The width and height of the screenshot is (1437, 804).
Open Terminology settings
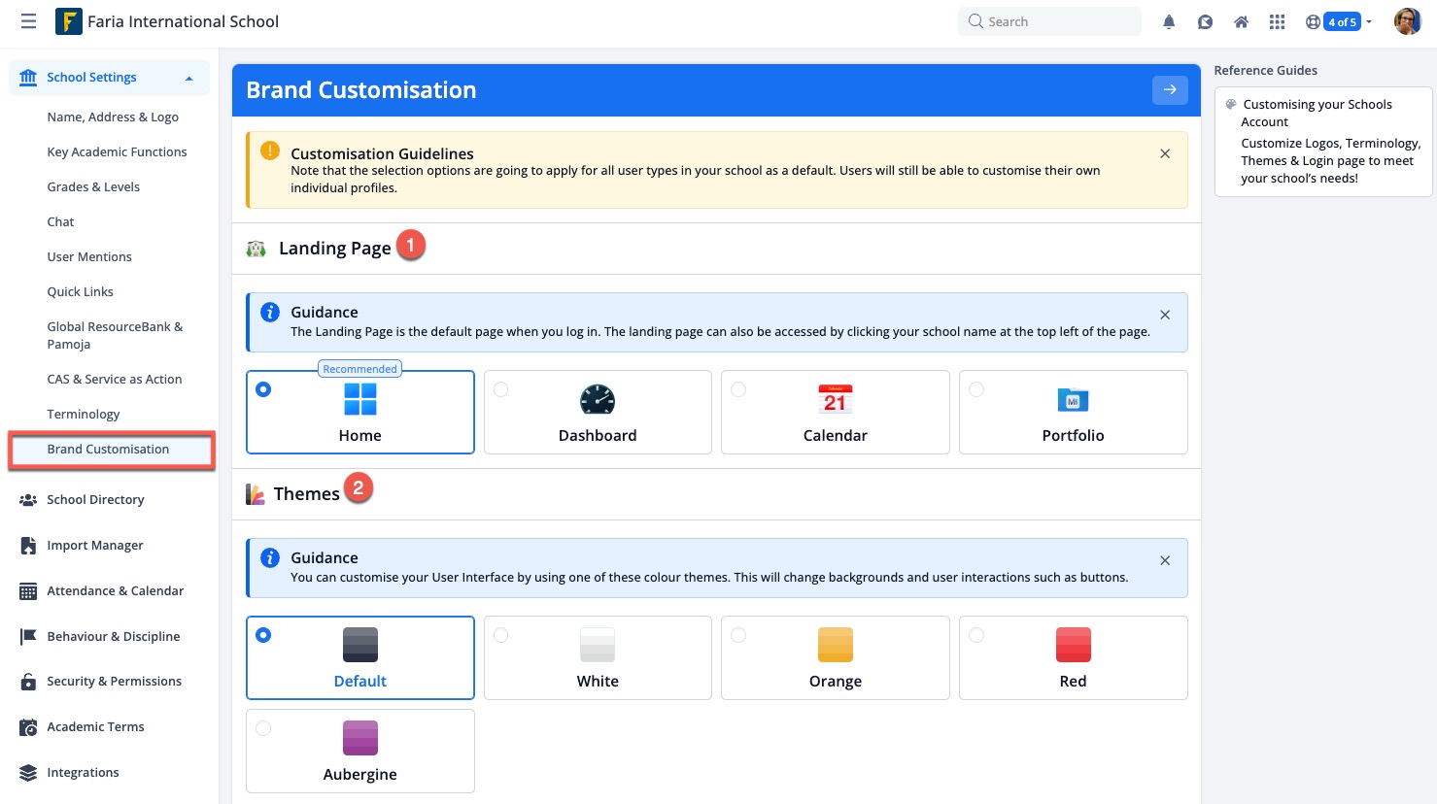click(84, 414)
